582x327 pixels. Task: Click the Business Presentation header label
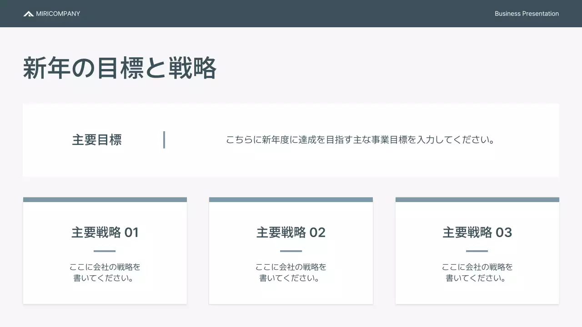pyautogui.click(x=527, y=13)
